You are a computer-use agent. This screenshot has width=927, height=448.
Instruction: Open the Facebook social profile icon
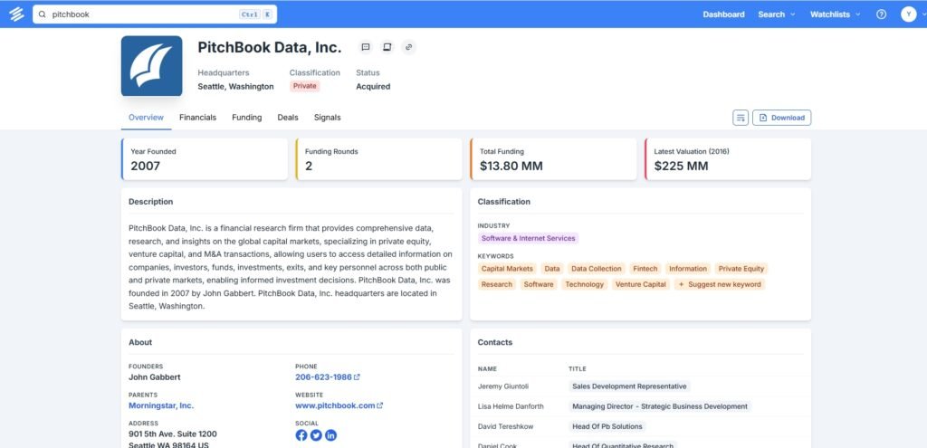(301, 435)
